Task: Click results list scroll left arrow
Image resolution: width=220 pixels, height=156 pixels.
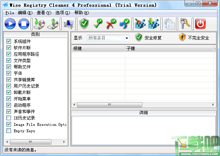Action: click(74, 105)
